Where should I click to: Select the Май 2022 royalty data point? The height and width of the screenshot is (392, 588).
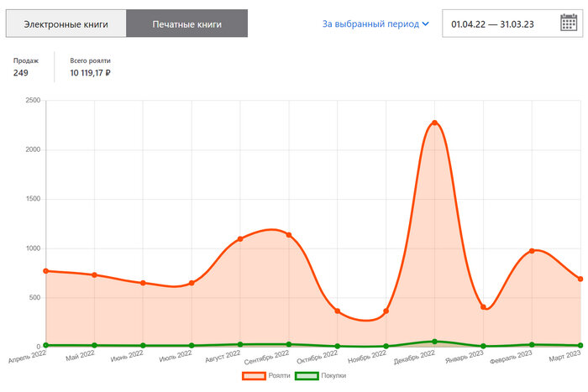click(94, 274)
